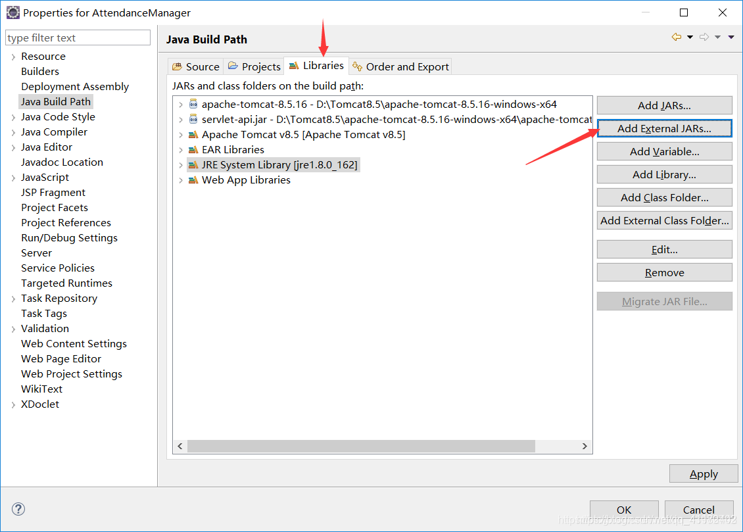Screen dimensions: 743x532
Task: Expand the Web App Libraries entry
Action: point(181,180)
